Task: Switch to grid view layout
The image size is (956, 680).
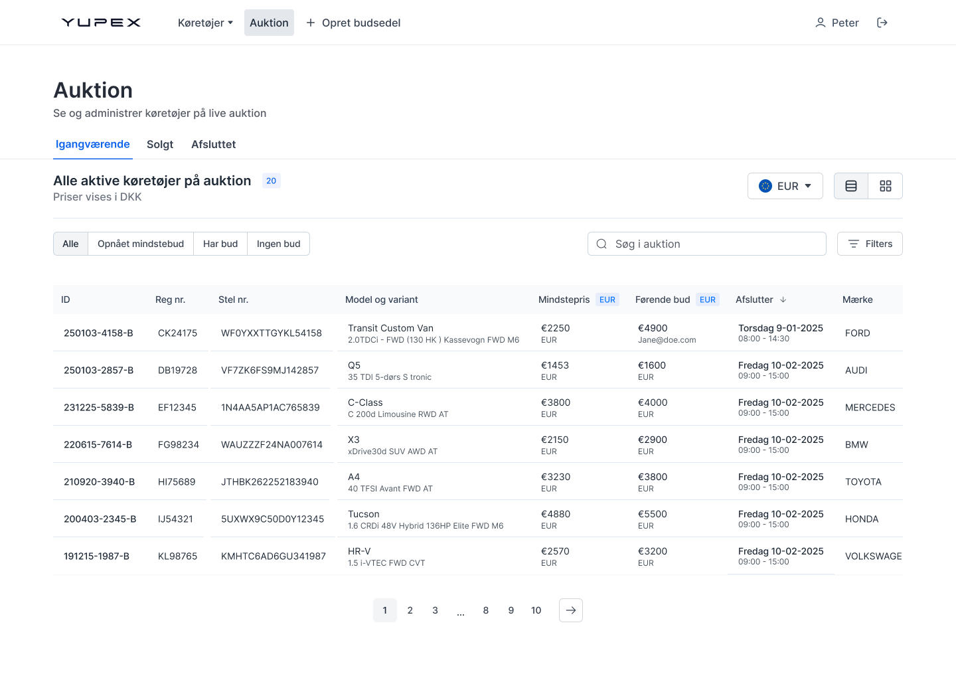Action: [886, 186]
